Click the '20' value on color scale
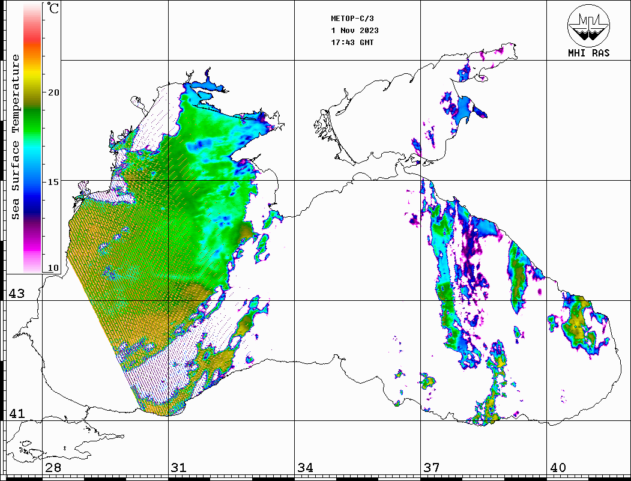The width and height of the screenshot is (631, 481). [53, 92]
